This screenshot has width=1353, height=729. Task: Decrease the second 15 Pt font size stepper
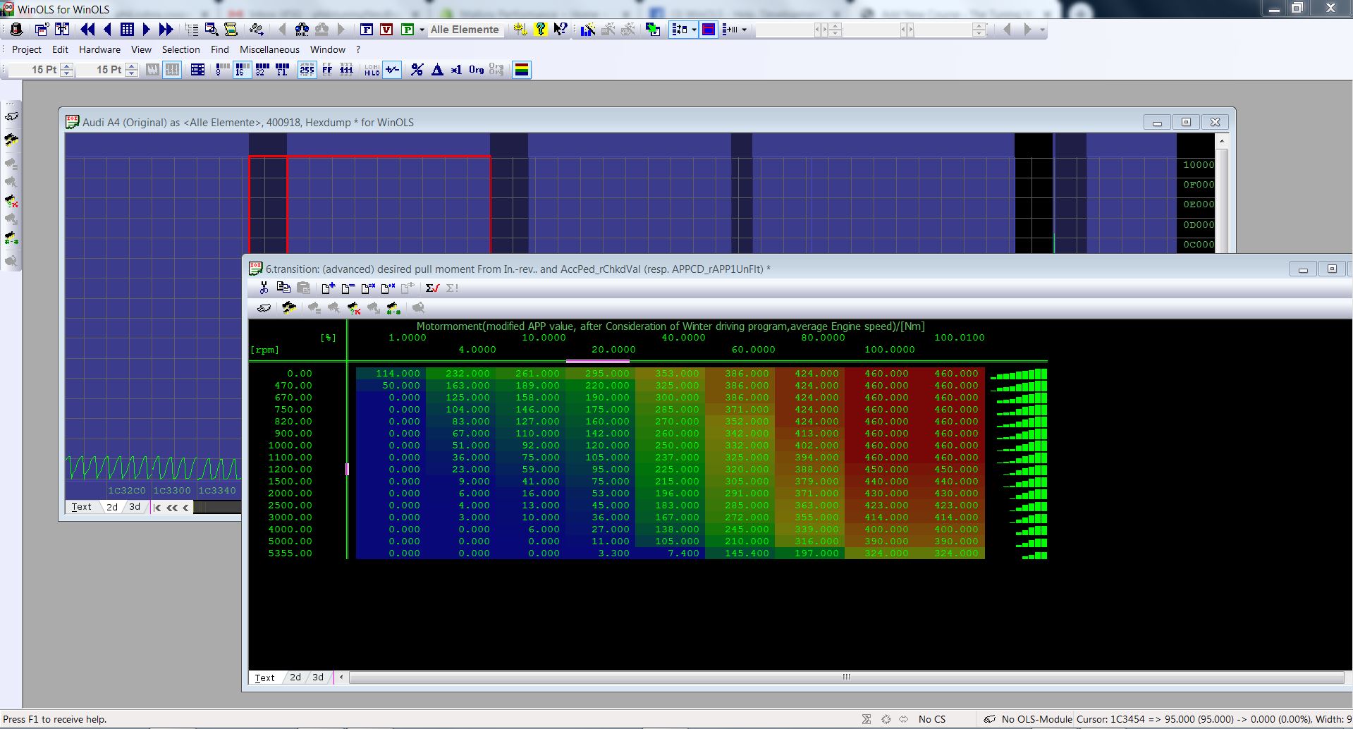click(132, 73)
